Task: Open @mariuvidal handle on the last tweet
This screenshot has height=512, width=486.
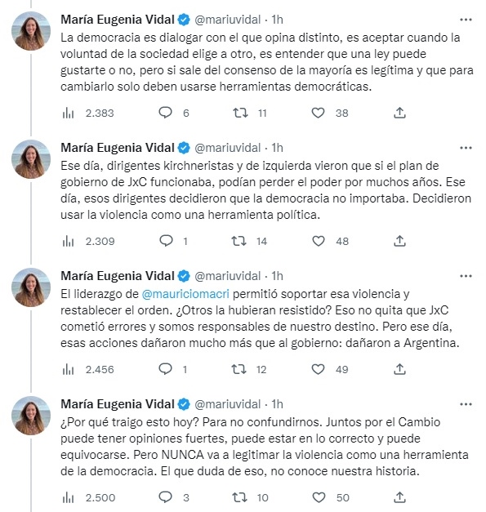Action: point(228,404)
